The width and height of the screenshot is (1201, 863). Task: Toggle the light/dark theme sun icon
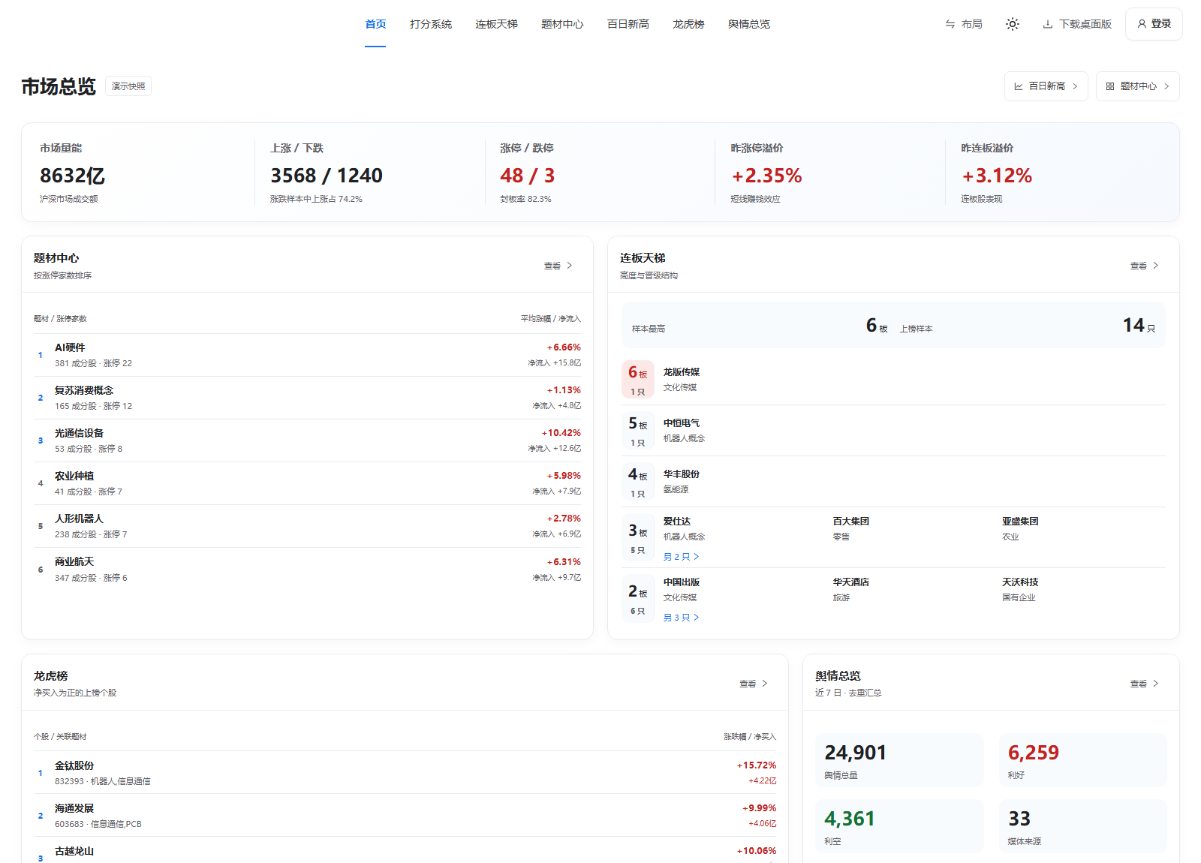[1013, 24]
